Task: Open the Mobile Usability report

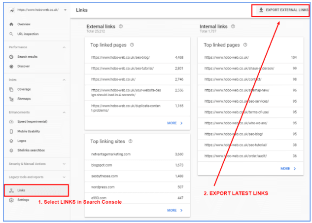Action: [x=29, y=131]
